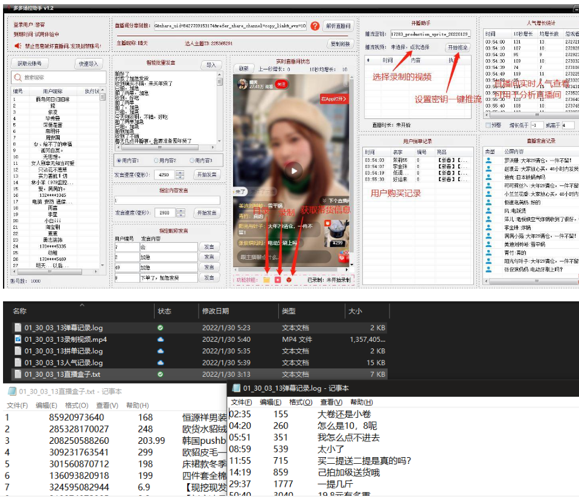Open the 目录 folder function button

[x=266, y=279]
